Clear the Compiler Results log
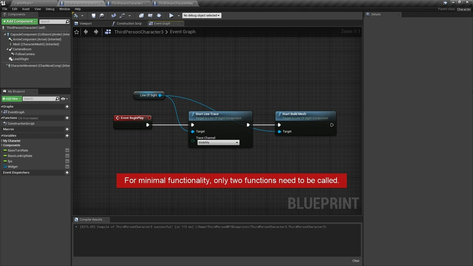This screenshot has width=473, height=266. [x=355, y=260]
